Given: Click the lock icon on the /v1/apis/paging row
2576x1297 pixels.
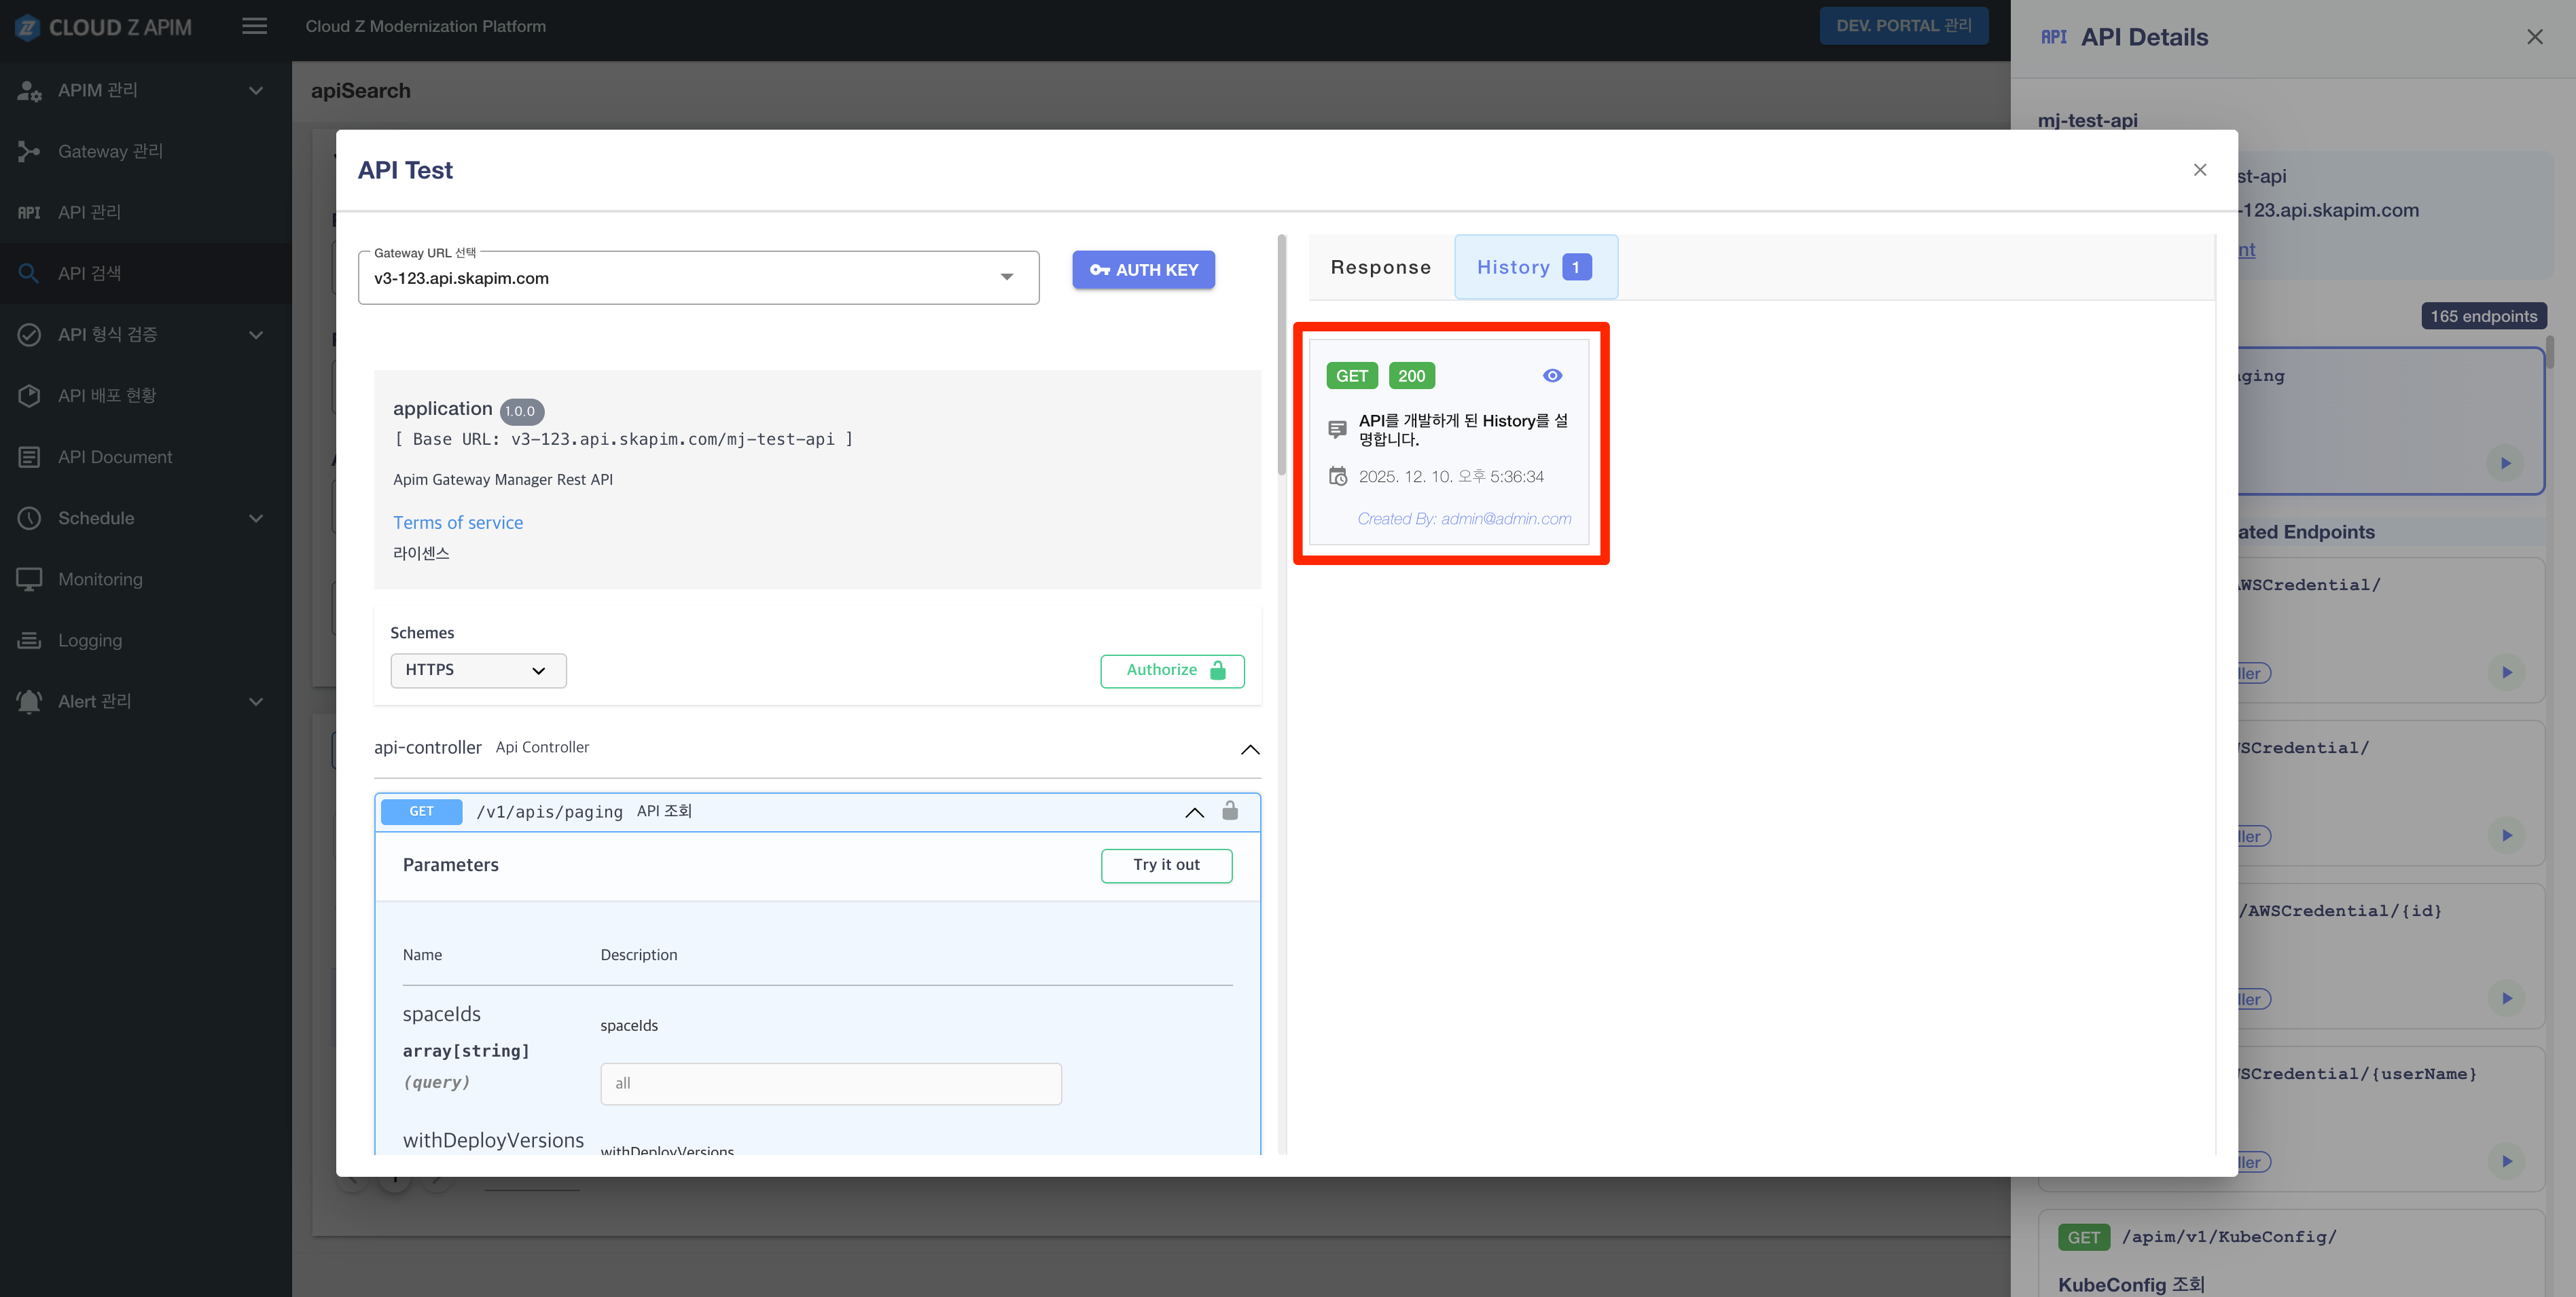Looking at the screenshot, I should (x=1230, y=810).
